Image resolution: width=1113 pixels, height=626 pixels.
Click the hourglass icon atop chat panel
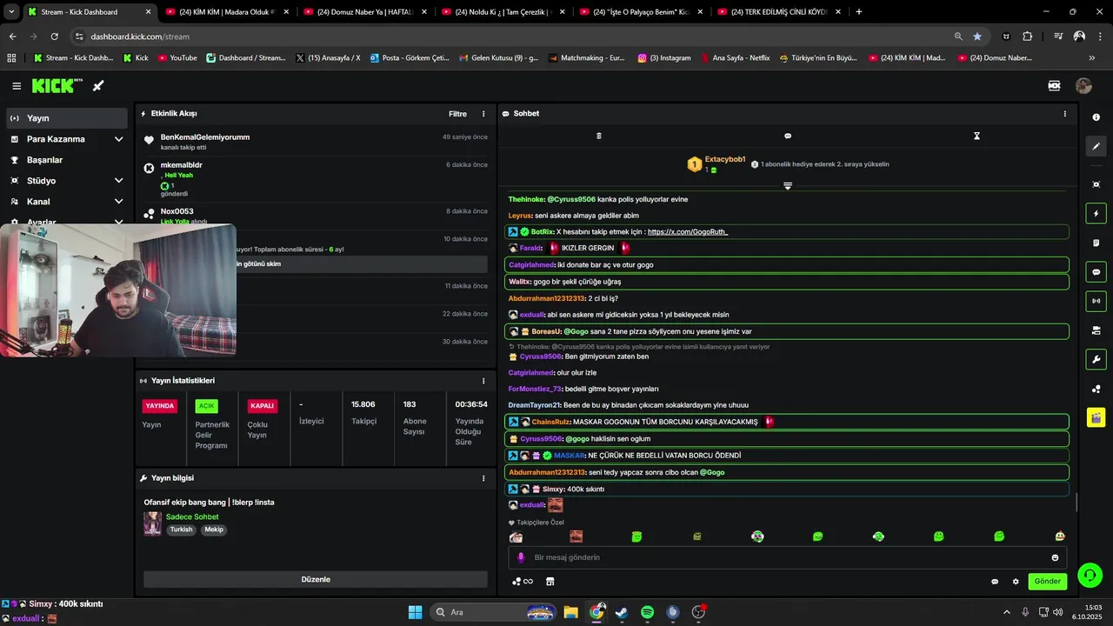pos(976,136)
